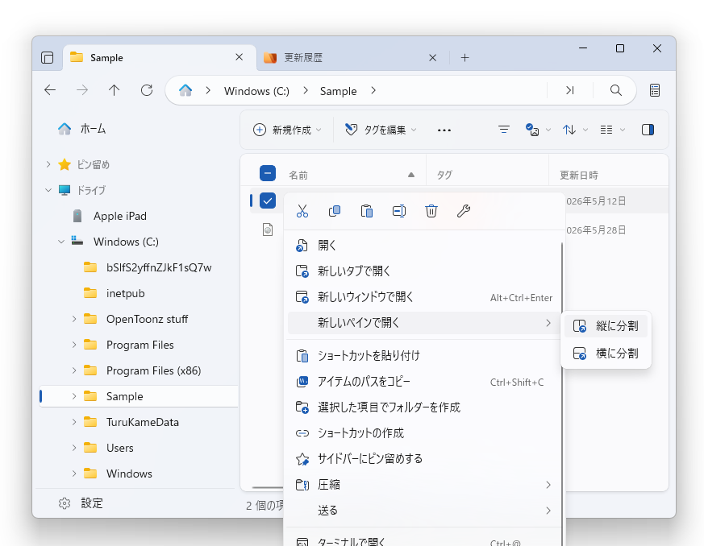Choose ショートカットを貼り付け

pos(424,356)
